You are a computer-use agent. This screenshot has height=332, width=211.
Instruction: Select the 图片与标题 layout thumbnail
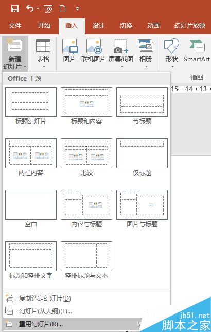coord(142,205)
